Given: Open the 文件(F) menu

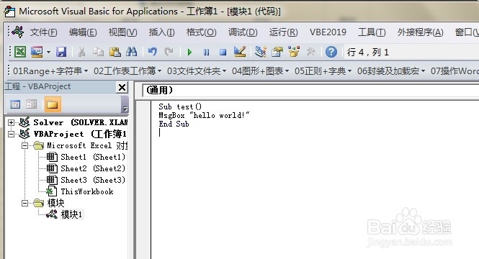Looking at the screenshot, I should [x=44, y=32].
